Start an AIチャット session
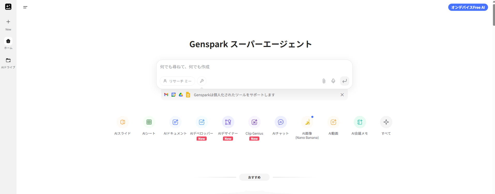The width and height of the screenshot is (495, 194). click(281, 122)
